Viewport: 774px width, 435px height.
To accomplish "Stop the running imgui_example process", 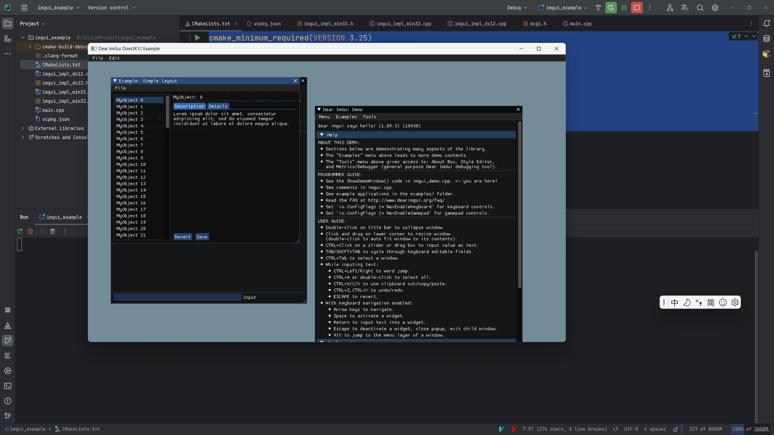I will coord(636,8).
